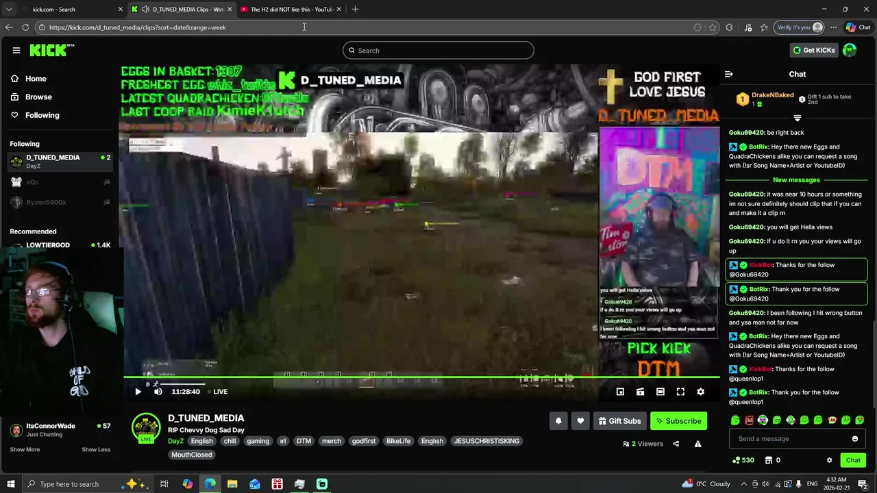The image size is (877, 493).
Task: Click Gift Subs button
Action: (619, 421)
